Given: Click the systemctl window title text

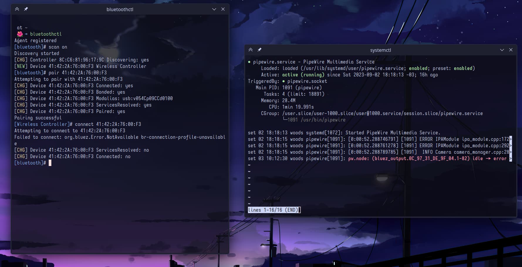Looking at the screenshot, I should pyautogui.click(x=381, y=50).
